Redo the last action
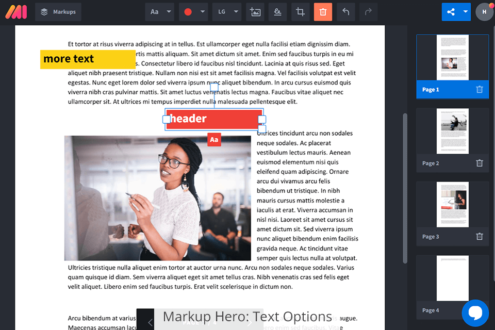Screen dimensions: 495x330 (368, 12)
